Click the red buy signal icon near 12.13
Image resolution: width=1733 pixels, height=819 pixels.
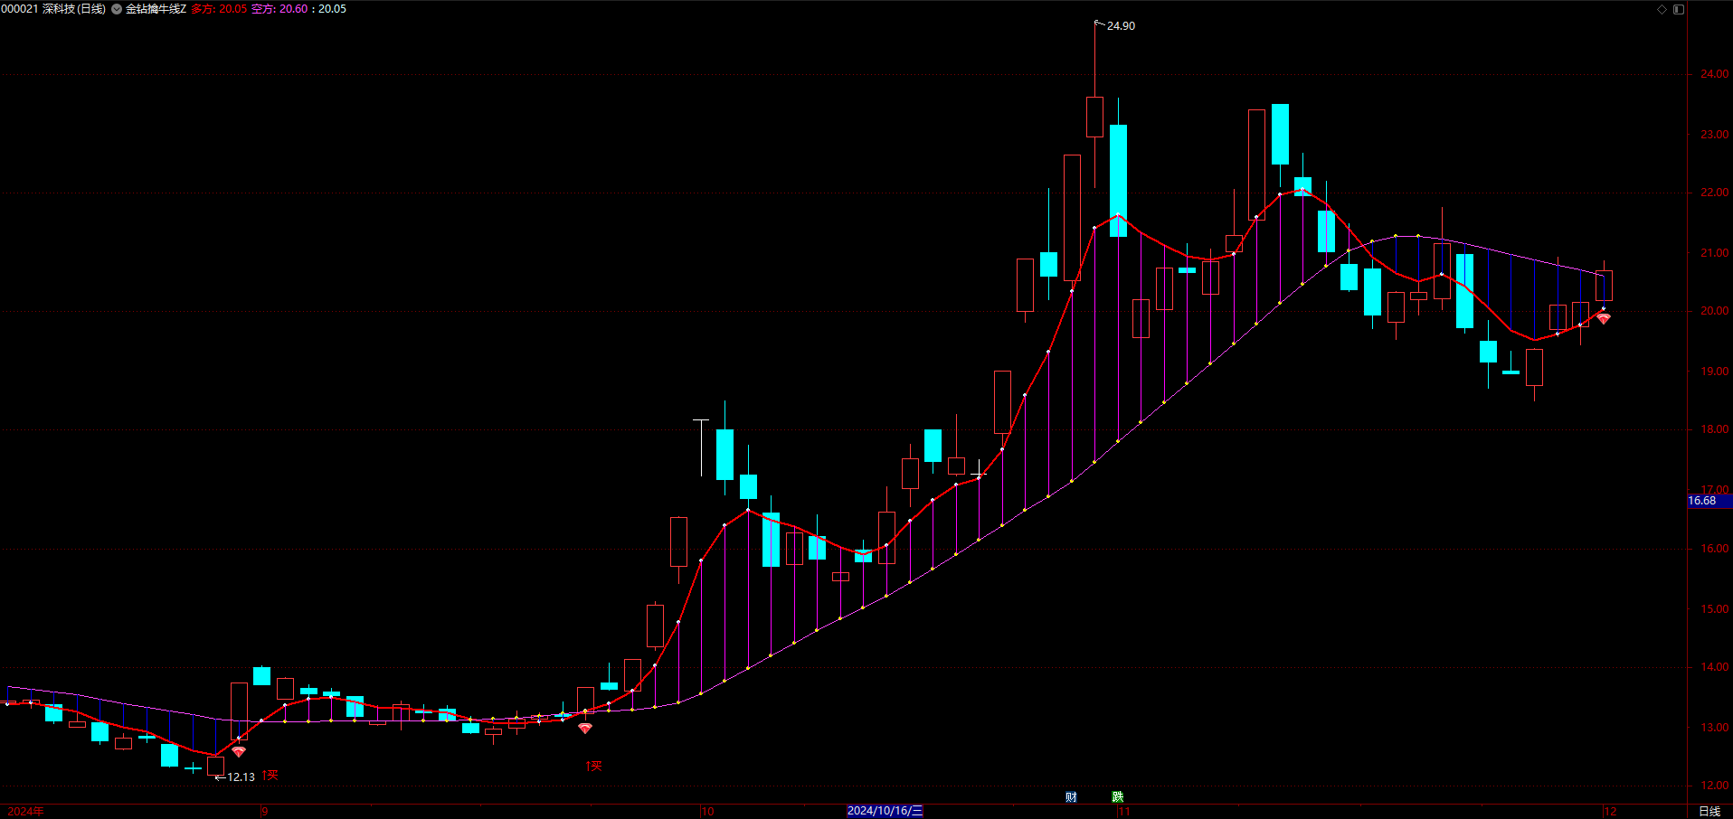pos(239,752)
